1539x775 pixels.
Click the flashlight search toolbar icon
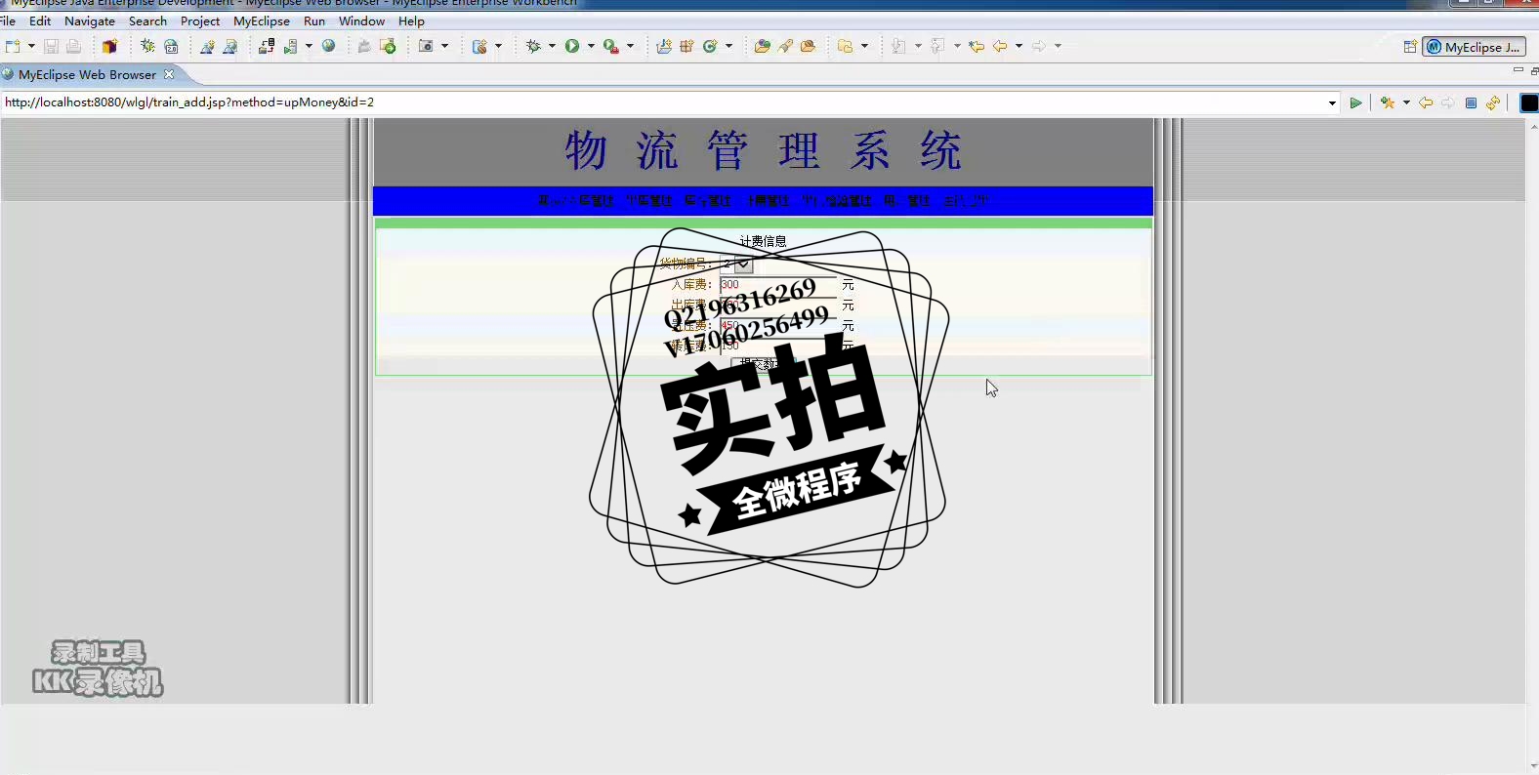[785, 46]
